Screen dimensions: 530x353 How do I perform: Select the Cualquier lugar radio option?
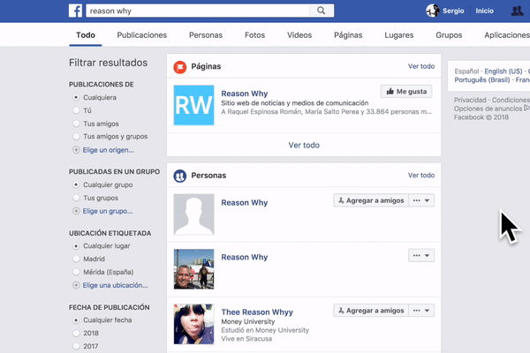coord(76,246)
